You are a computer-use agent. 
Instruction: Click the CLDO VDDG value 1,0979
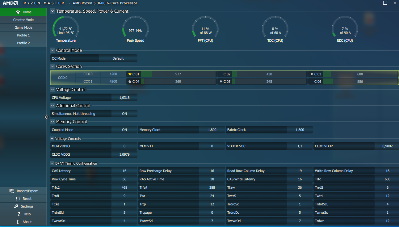[124, 154]
